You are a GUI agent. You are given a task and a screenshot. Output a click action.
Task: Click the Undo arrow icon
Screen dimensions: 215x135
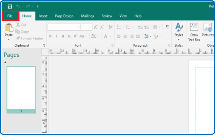[18, 6]
